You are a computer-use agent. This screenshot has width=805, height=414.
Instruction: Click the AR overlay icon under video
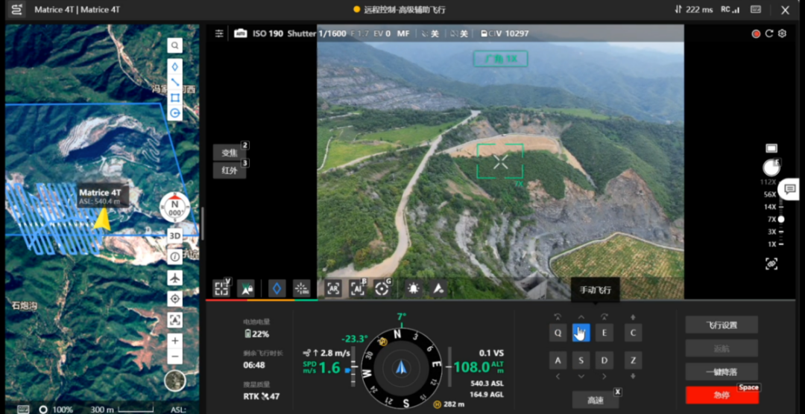(334, 289)
